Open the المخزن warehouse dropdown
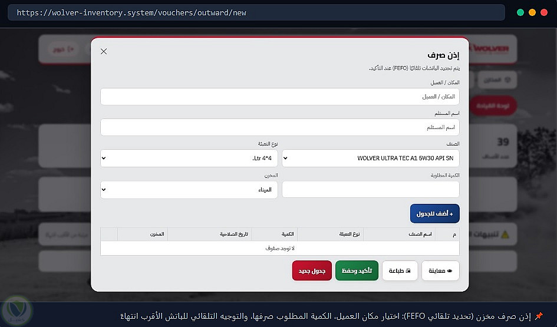 pos(189,190)
